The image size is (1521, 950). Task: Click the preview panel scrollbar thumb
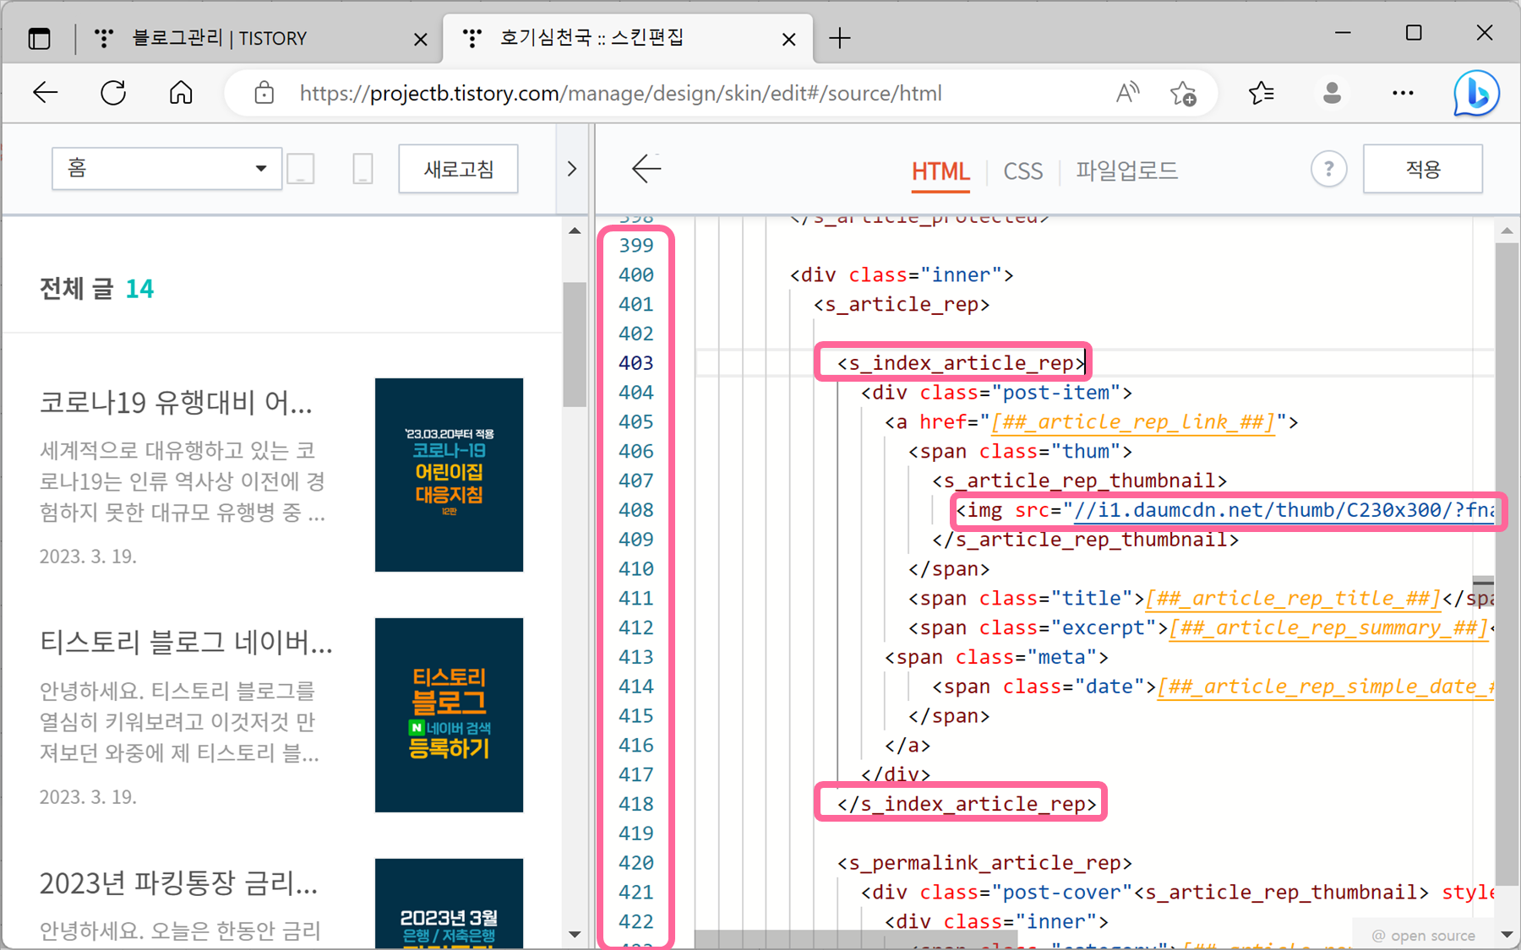coord(575,345)
